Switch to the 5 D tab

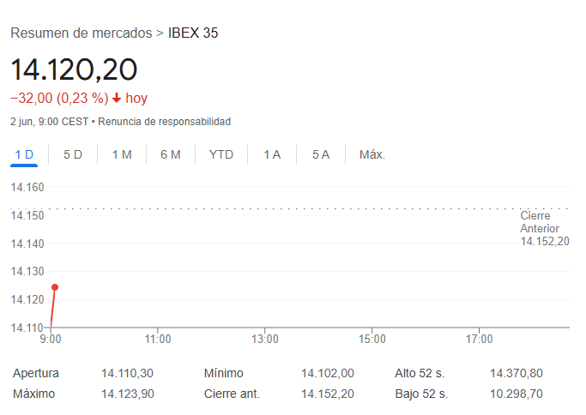click(73, 154)
